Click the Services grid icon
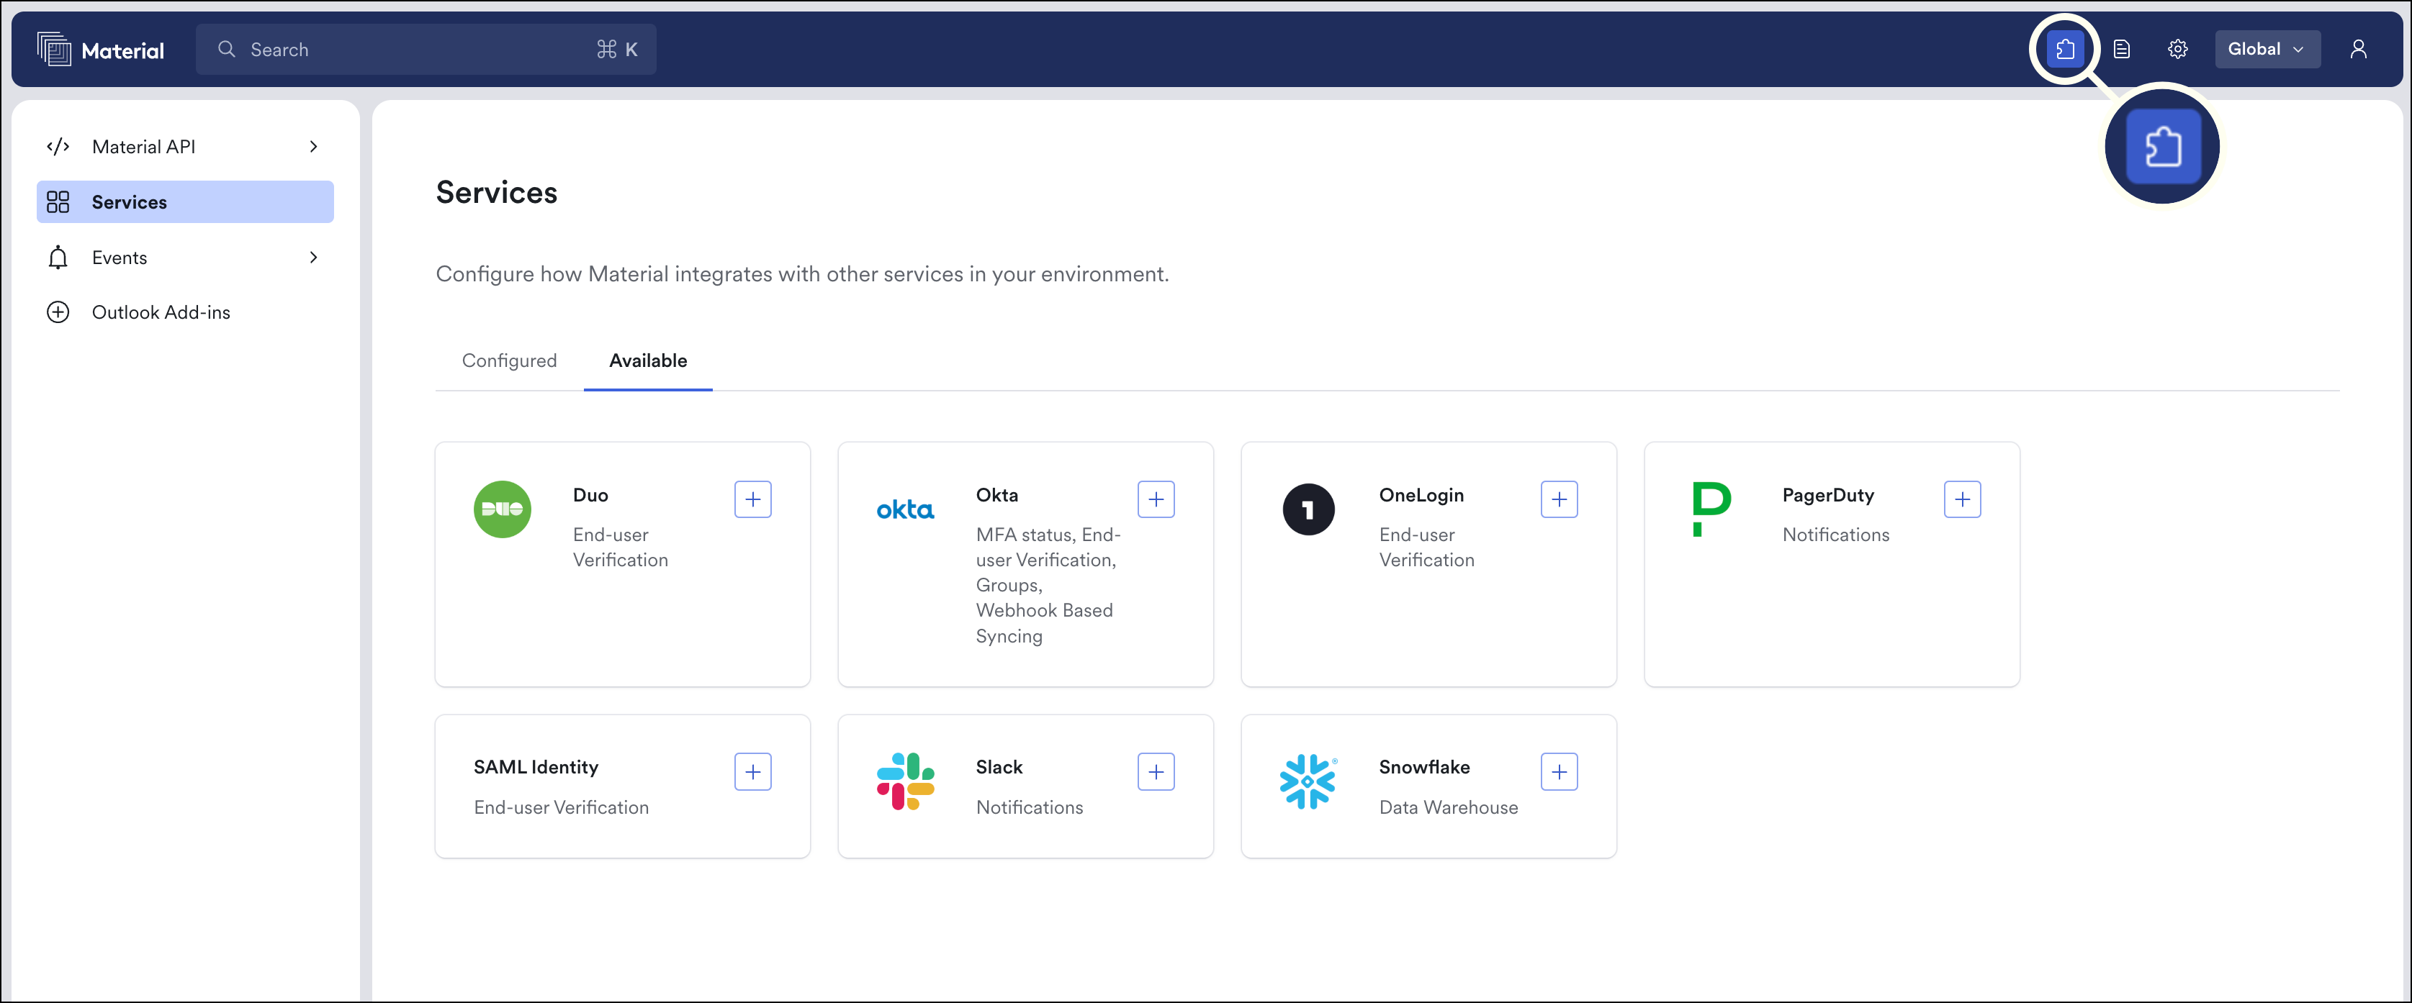 pyautogui.click(x=58, y=202)
